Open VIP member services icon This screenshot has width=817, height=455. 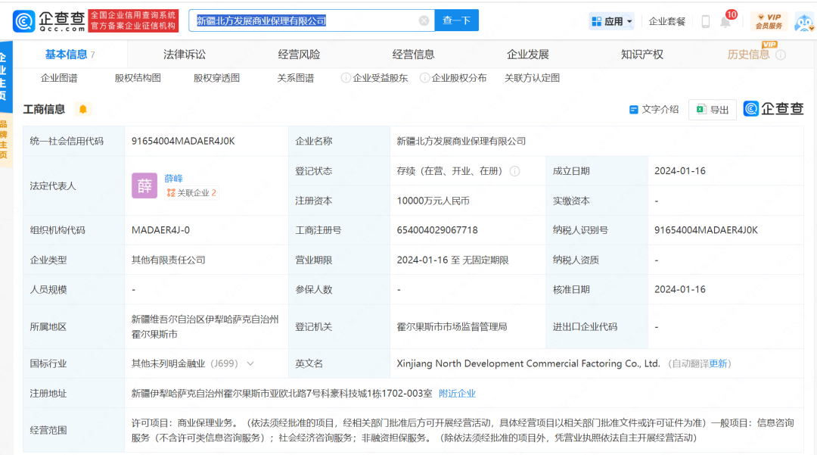tap(769, 21)
